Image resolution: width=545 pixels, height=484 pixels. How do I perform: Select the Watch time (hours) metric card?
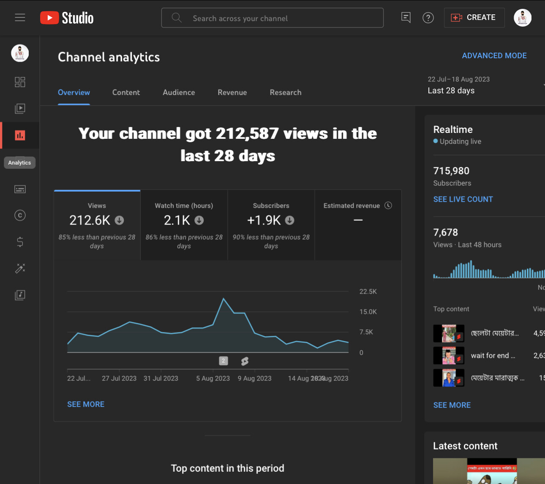[x=184, y=225]
